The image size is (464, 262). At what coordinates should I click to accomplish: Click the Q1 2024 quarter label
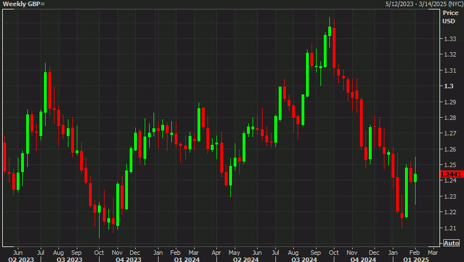(187, 259)
